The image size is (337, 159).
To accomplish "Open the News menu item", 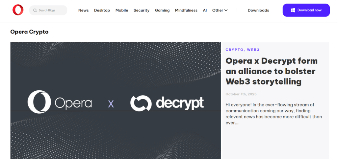I will point(83,10).
